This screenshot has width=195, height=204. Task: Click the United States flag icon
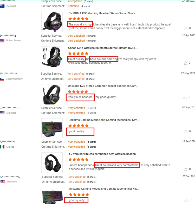coord(2,41)
